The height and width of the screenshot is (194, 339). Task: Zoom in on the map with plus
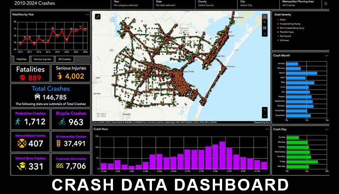tap(265, 110)
